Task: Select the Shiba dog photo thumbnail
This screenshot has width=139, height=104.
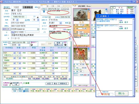Action: 80,54
